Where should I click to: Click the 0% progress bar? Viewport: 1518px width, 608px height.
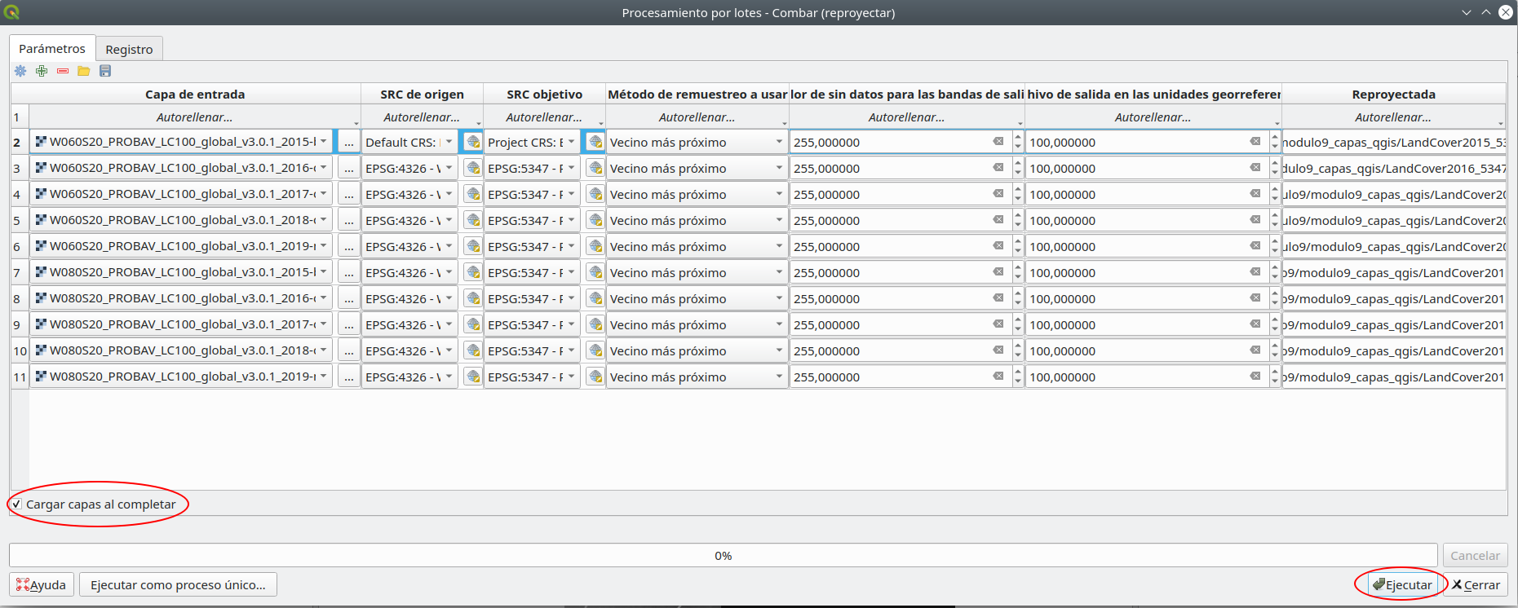[723, 555]
